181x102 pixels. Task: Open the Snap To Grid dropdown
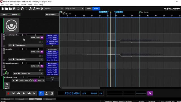[x=74, y=8]
